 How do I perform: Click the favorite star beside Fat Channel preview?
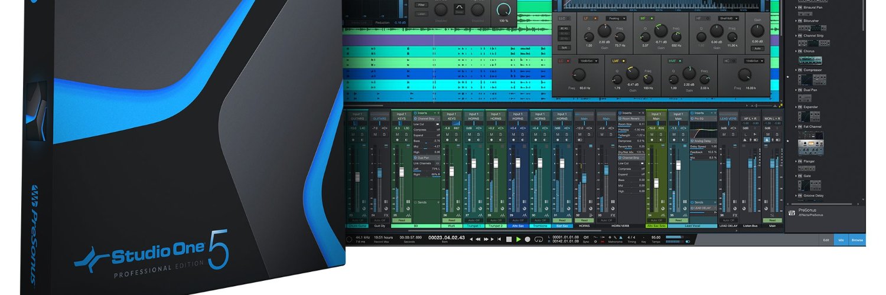pyautogui.click(x=787, y=141)
